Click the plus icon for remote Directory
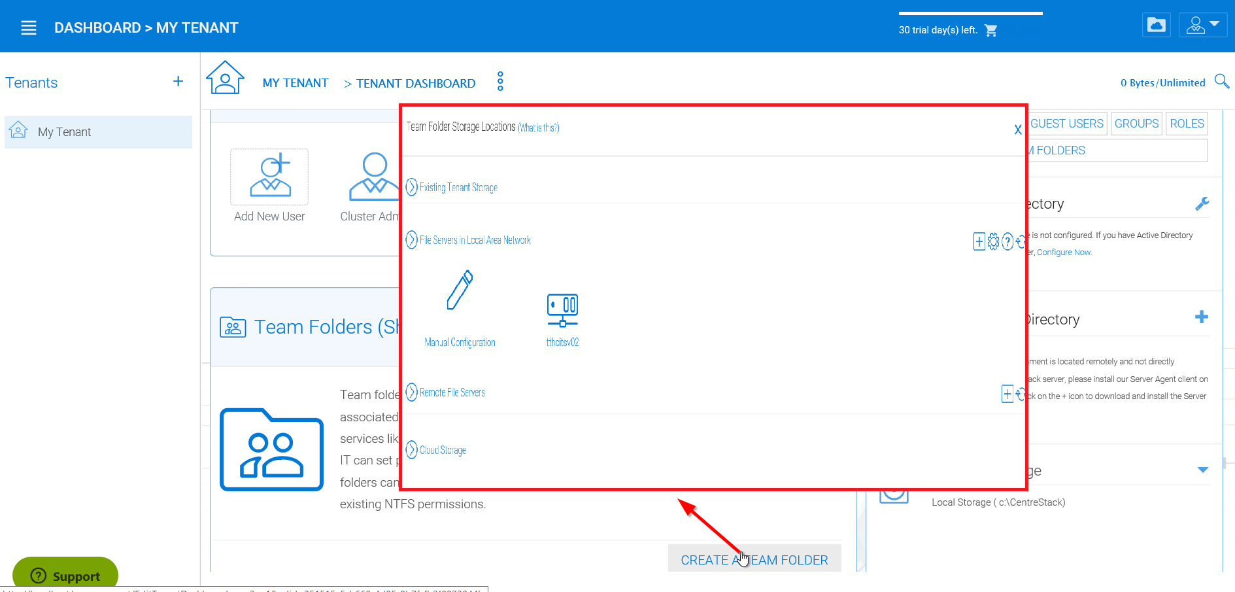Screen dimensions: 1235x592 pyautogui.click(x=1202, y=317)
